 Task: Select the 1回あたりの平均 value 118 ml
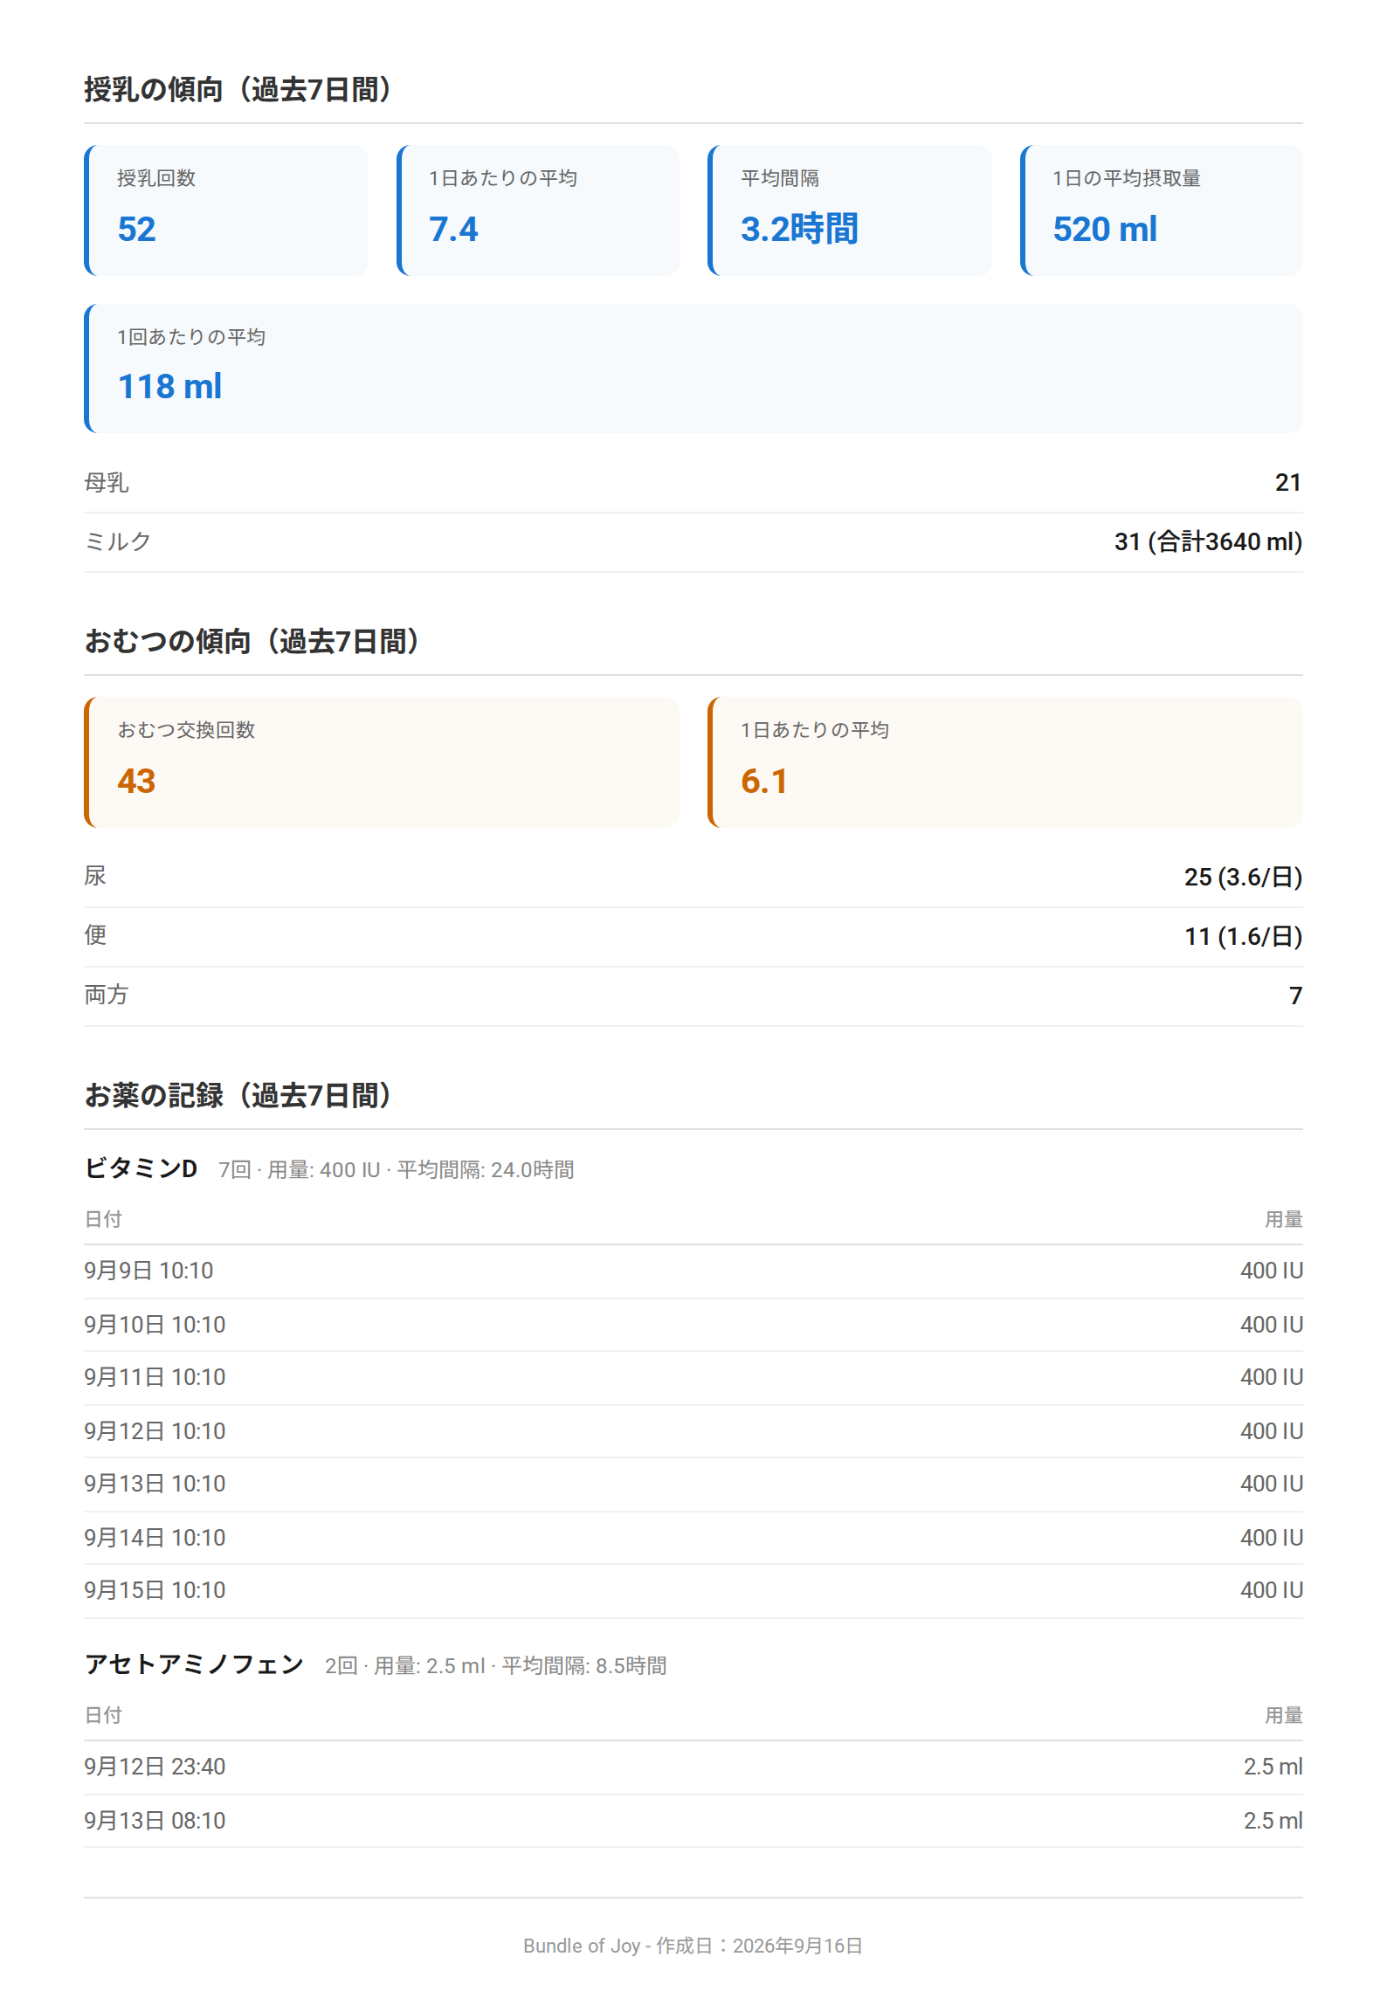(170, 386)
